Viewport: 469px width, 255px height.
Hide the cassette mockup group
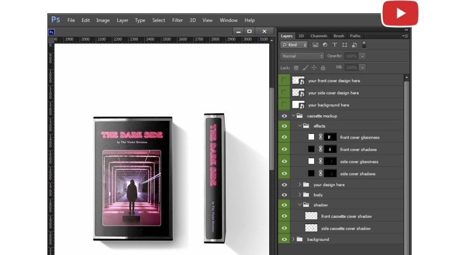pos(284,116)
